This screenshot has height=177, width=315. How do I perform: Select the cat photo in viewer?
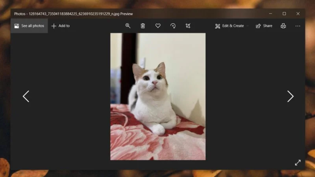[158, 97]
